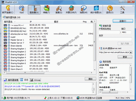Select the Sharing Kingdom 4 server
Screen dimensions: 136x101
click(x=48, y=57)
